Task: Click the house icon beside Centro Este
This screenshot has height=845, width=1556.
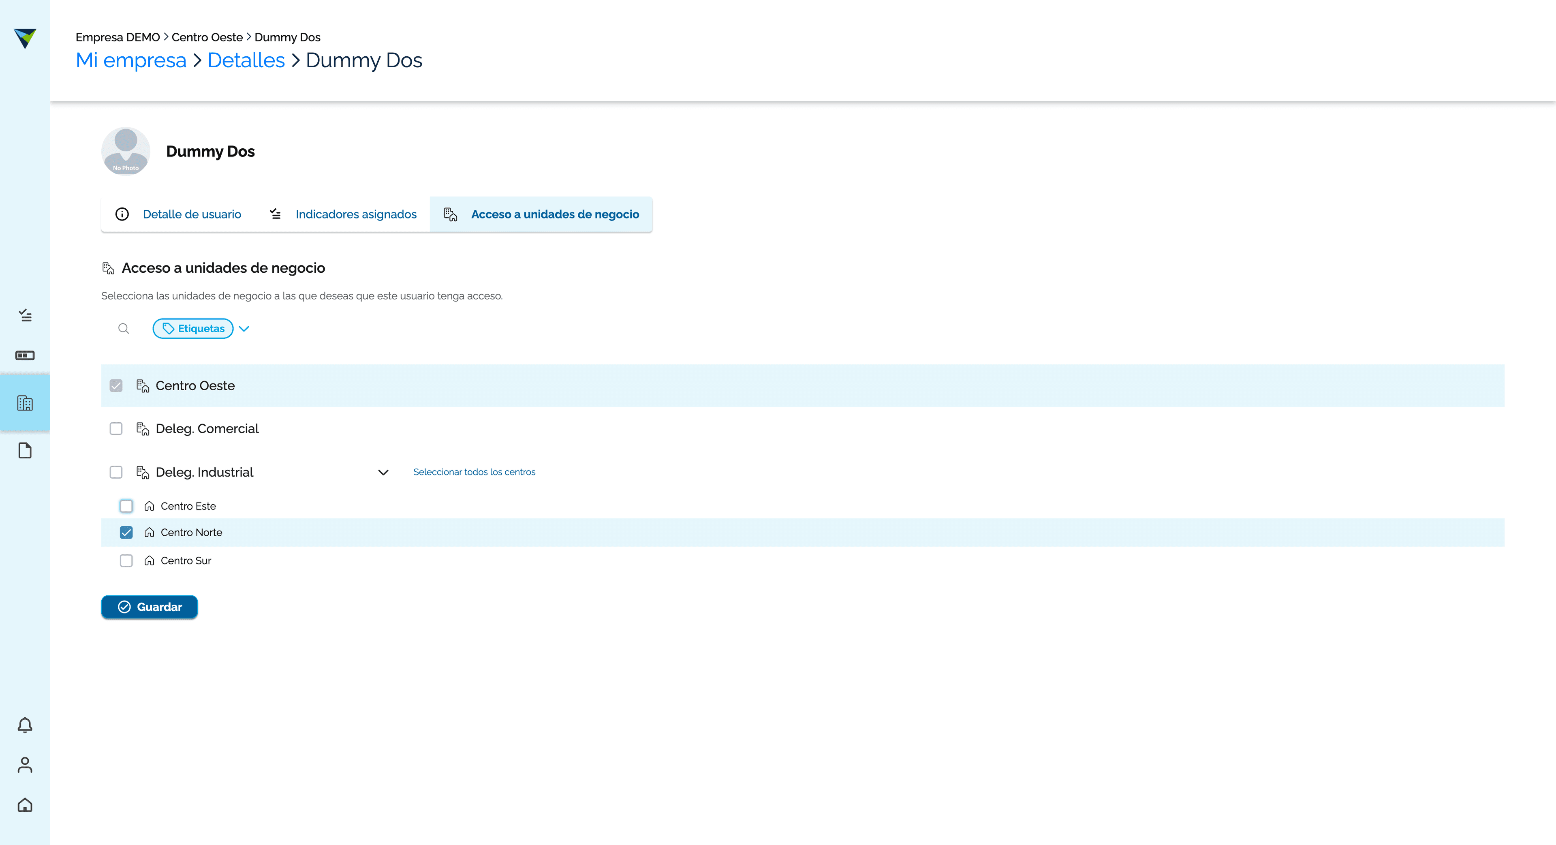Action: [149, 506]
